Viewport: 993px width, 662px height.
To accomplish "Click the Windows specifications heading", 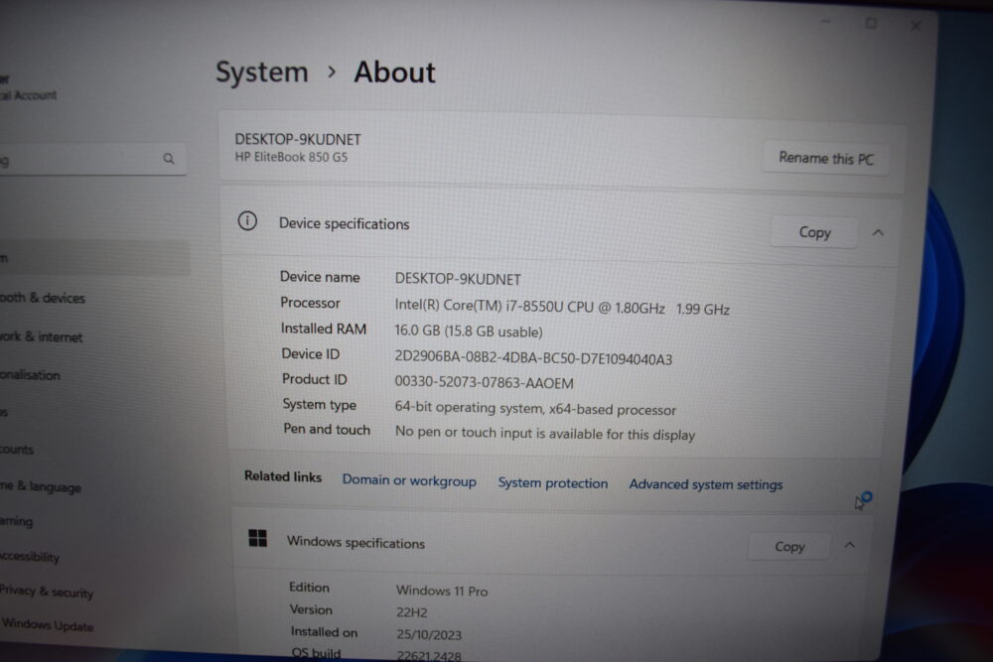I will (355, 542).
